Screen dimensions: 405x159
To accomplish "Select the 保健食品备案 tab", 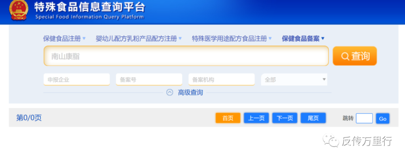I will (x=301, y=39).
